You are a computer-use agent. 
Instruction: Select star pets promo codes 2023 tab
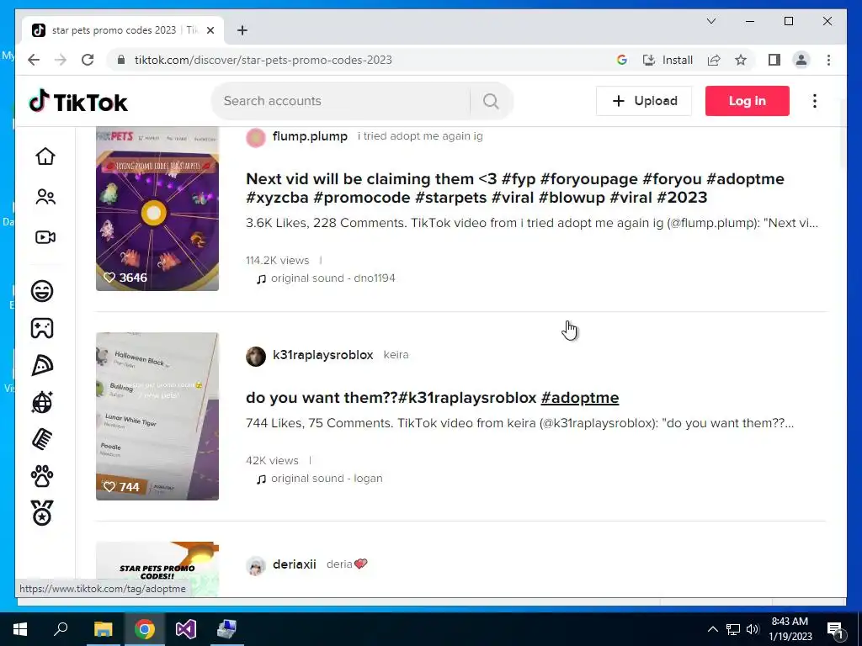(123, 30)
